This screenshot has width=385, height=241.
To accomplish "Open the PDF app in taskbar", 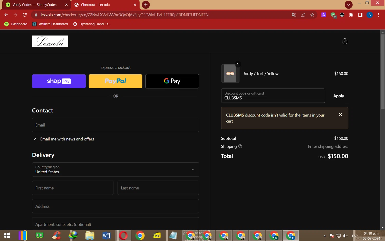I will (x=157, y=236).
